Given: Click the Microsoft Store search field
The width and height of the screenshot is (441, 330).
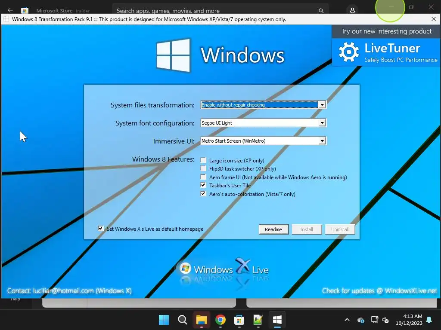Looking at the screenshot, I should coord(220,10).
